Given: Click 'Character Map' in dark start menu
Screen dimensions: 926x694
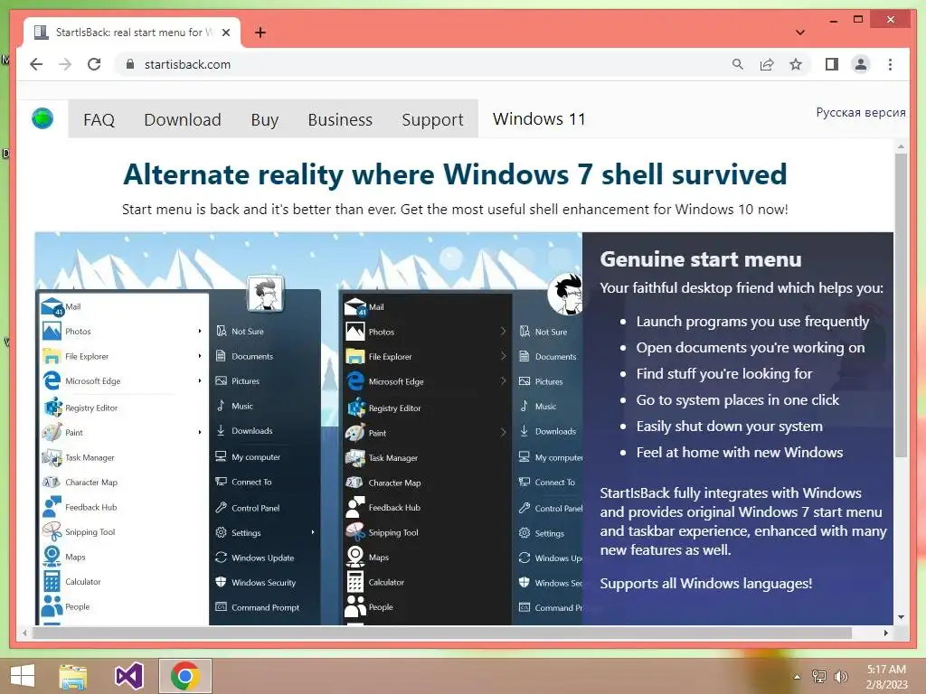Looking at the screenshot, I should (394, 483).
